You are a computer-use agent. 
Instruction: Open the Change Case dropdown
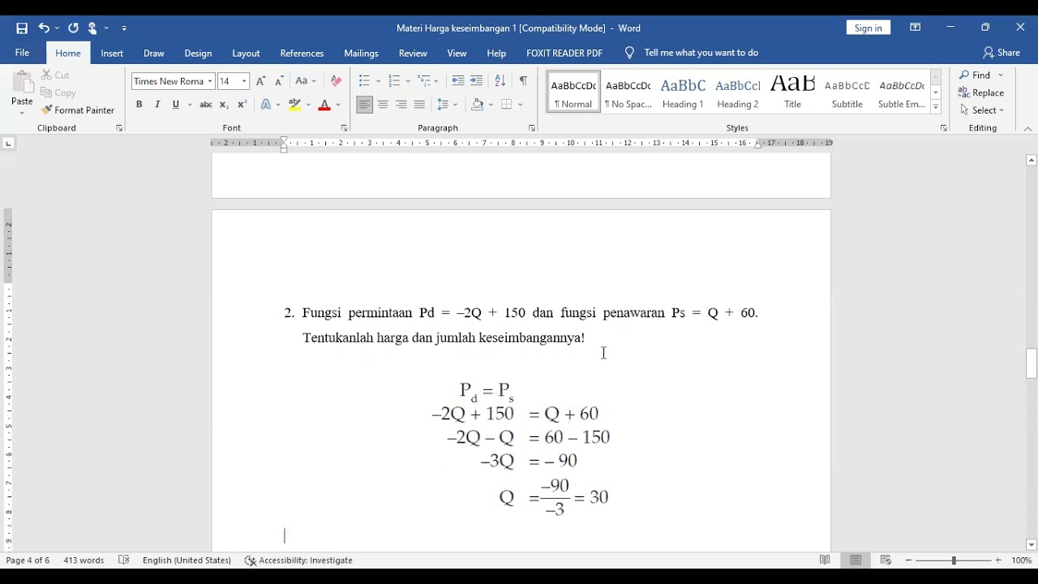click(305, 81)
